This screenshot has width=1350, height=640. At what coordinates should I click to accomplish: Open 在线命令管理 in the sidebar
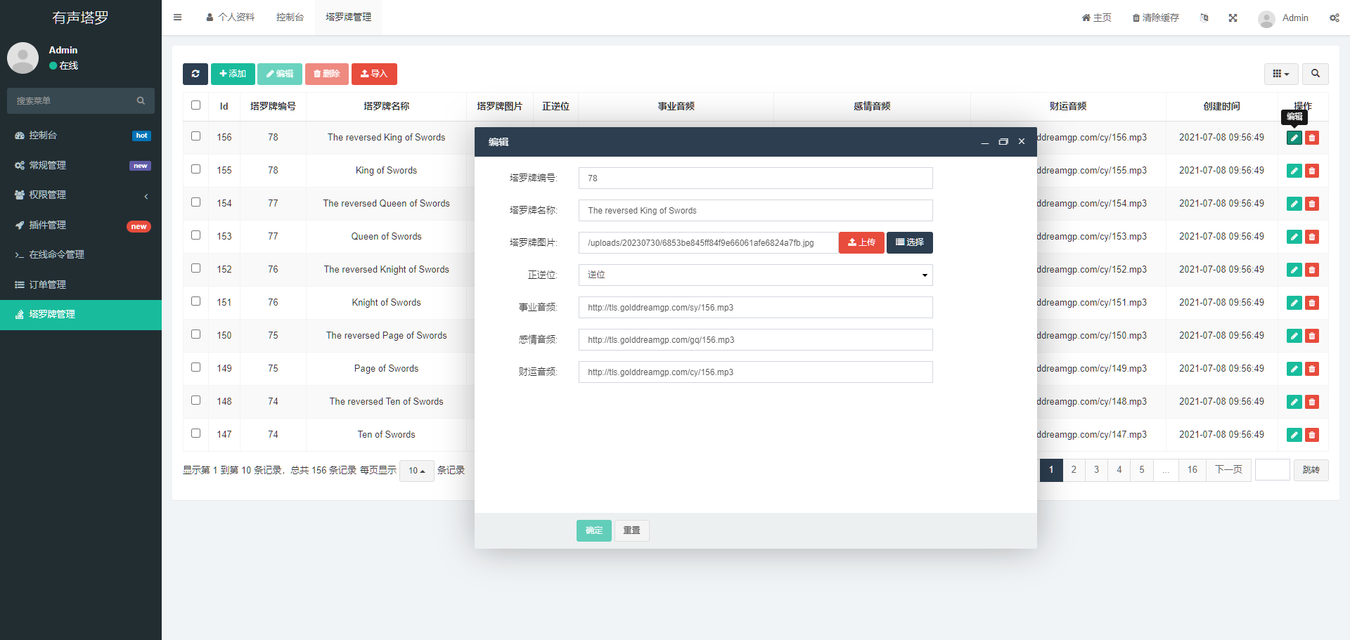pyautogui.click(x=81, y=254)
